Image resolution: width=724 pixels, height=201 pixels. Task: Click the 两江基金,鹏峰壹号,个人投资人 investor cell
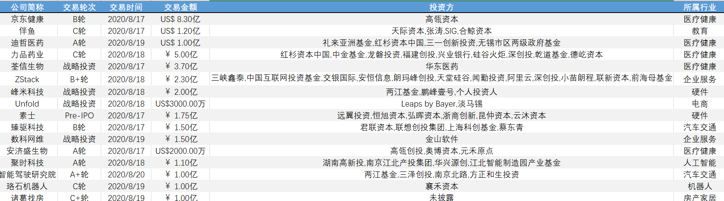[441, 92]
